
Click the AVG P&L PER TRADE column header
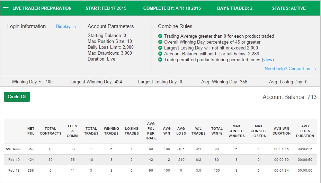coord(151,131)
